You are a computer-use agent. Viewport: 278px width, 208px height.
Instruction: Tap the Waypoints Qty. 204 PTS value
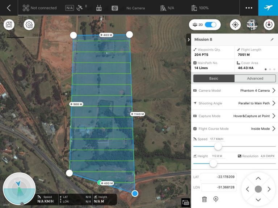[x=201, y=55]
